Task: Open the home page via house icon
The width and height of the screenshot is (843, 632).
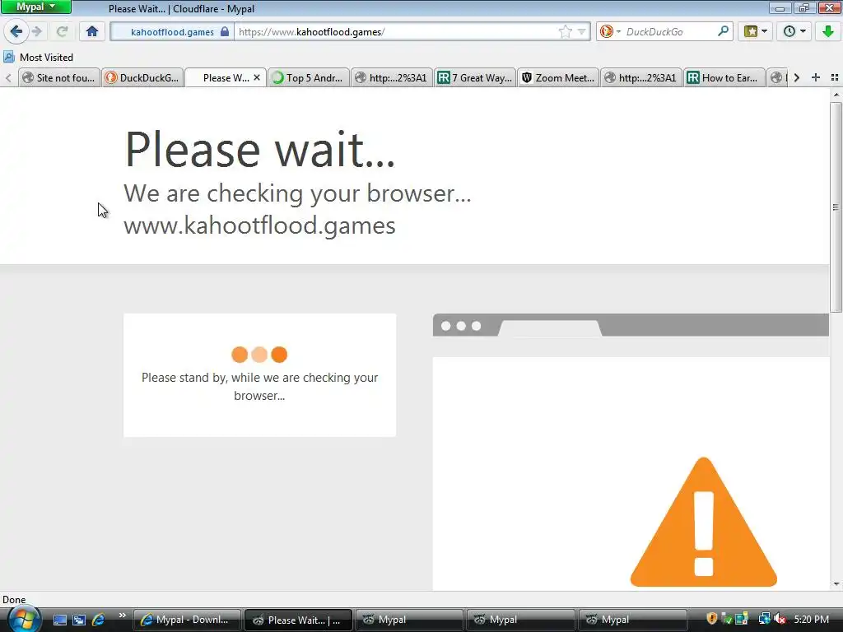Action: 92,32
